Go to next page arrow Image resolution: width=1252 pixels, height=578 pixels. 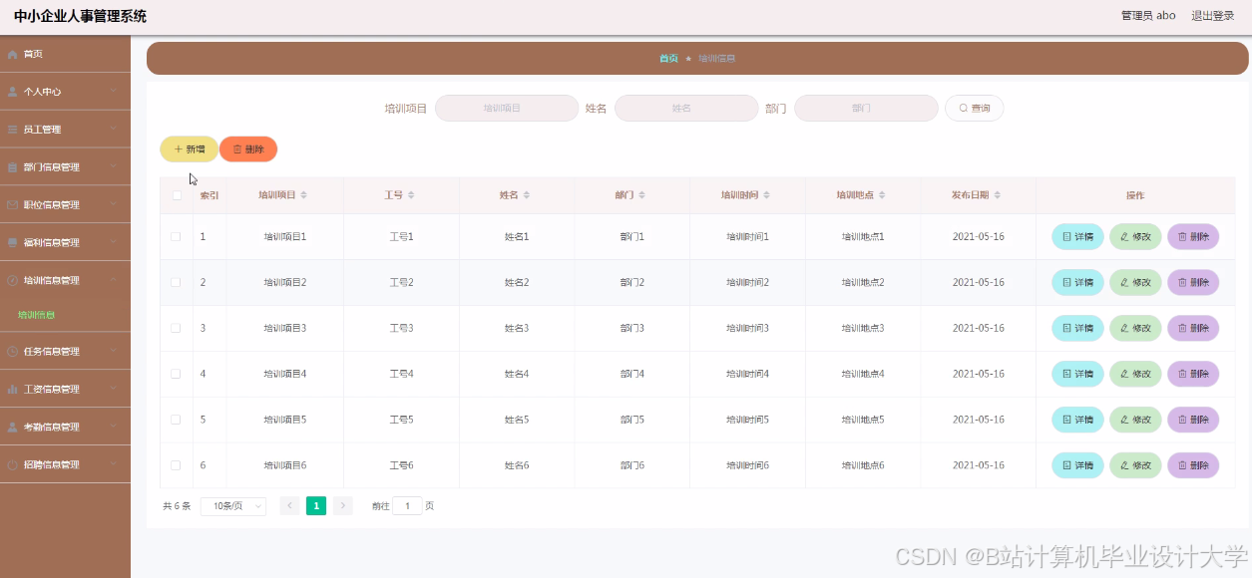tap(343, 506)
